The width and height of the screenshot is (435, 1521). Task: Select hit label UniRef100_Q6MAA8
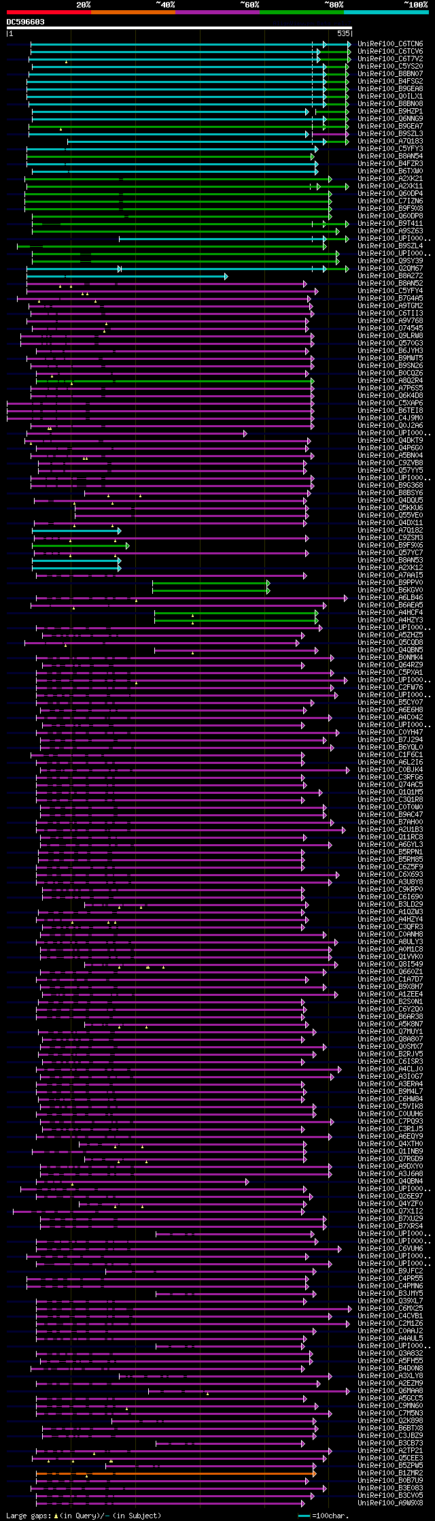pos(390,1391)
